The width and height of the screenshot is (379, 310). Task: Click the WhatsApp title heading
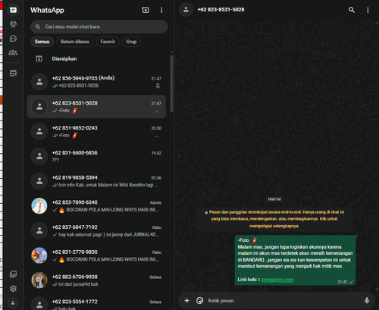[47, 10]
